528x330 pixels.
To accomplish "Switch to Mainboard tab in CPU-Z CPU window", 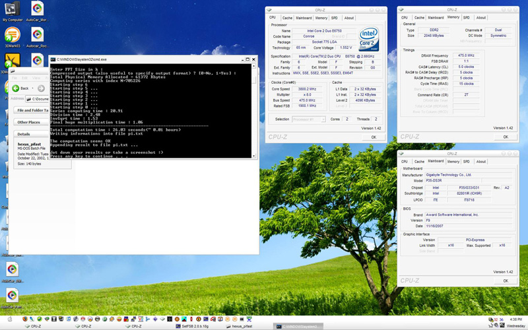I will (304, 18).
